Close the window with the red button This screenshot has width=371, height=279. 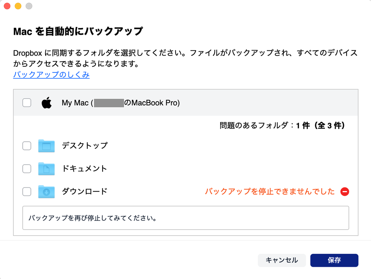click(x=7, y=6)
